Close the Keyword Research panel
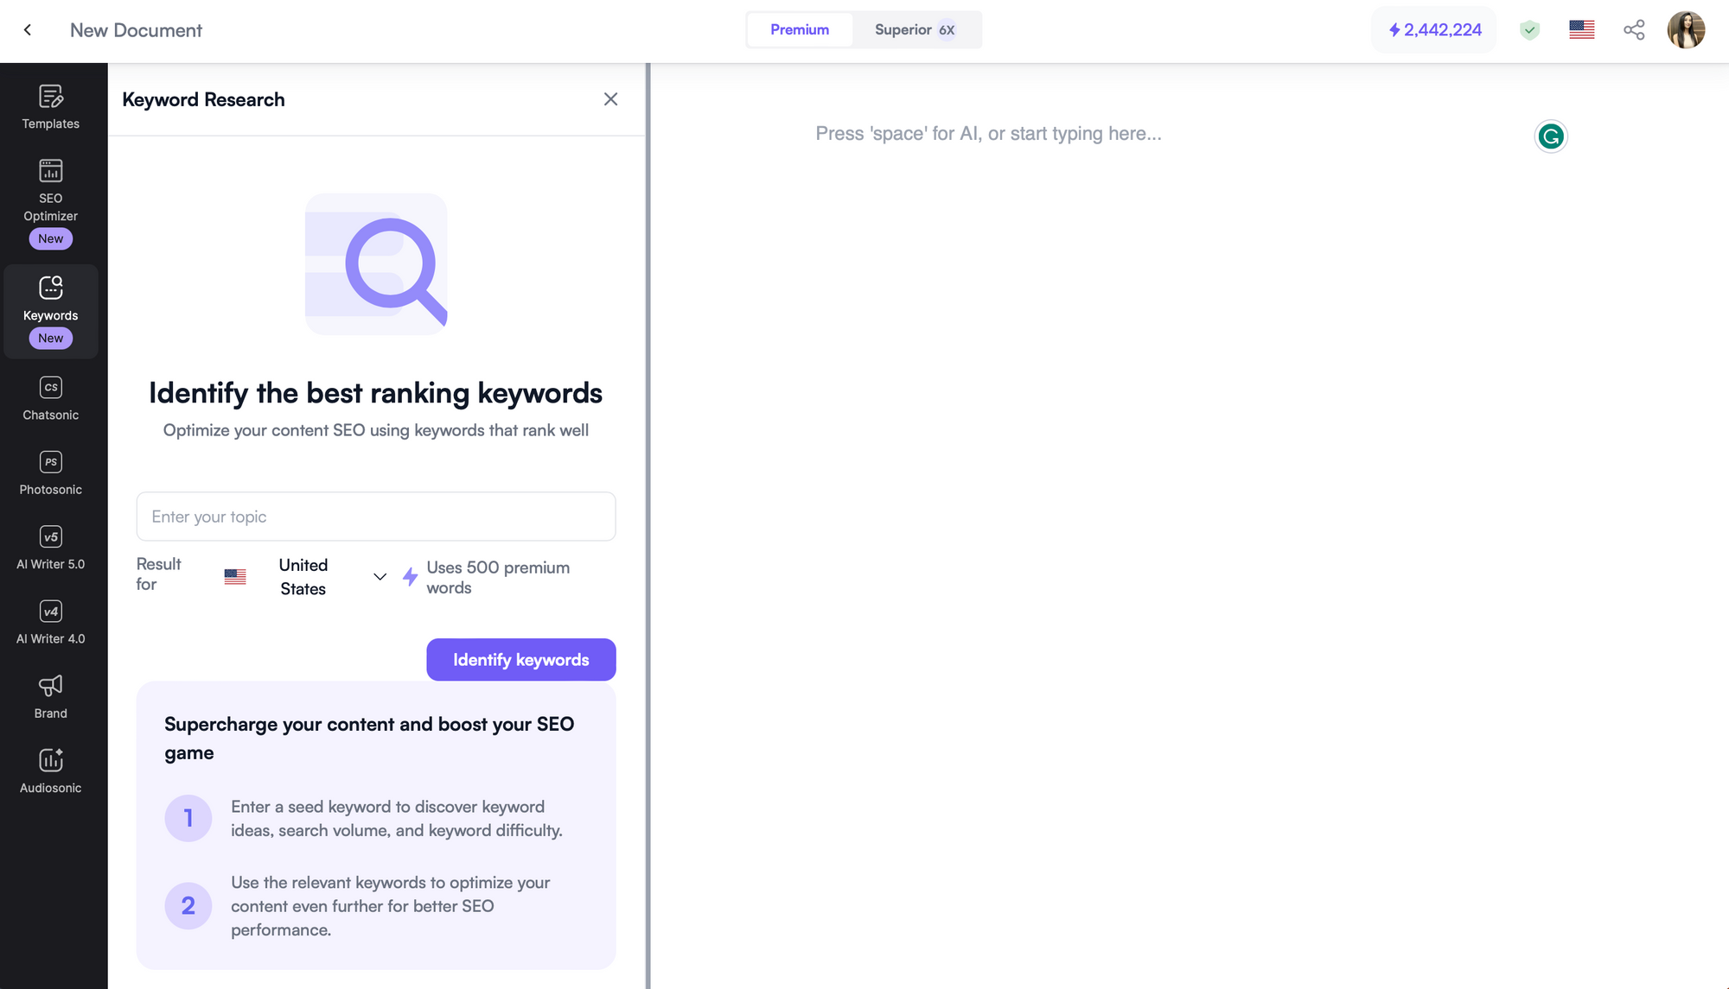 610,99
